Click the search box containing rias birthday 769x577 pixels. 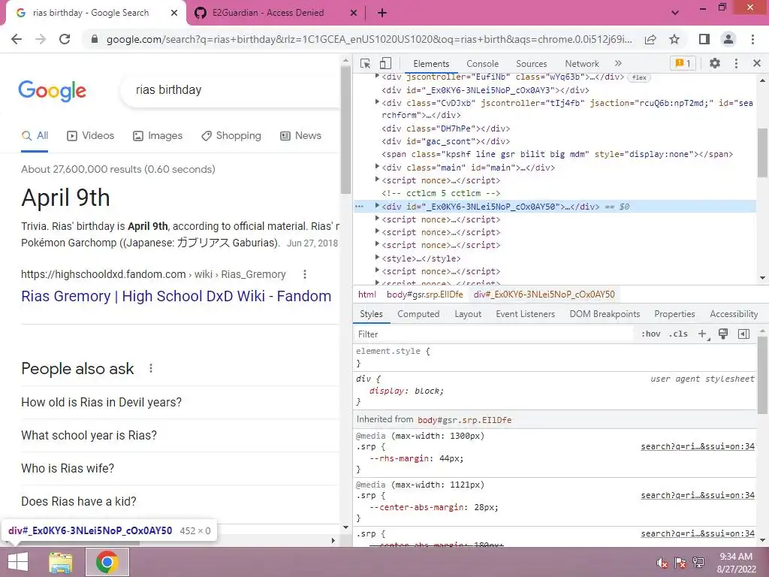(x=231, y=90)
